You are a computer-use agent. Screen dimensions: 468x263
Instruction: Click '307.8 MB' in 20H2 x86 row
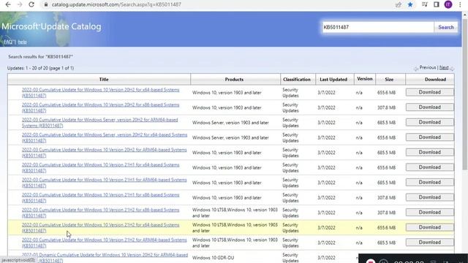[x=386, y=107]
